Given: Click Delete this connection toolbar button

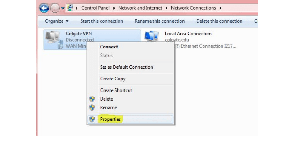Looking at the screenshot, I should pyautogui.click(x=219, y=21).
